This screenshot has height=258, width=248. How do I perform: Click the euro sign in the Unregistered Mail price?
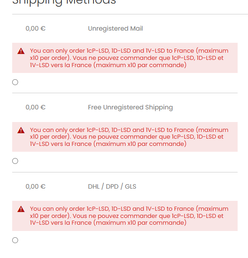click(43, 28)
